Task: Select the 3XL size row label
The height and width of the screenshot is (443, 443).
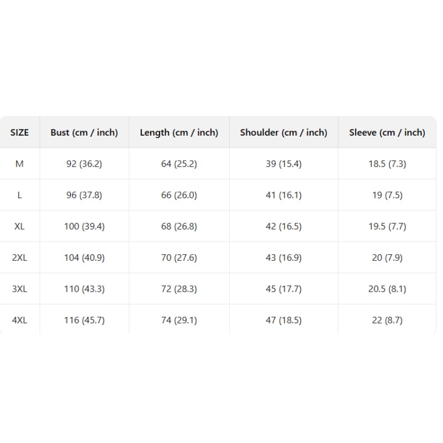Action: tap(19, 289)
